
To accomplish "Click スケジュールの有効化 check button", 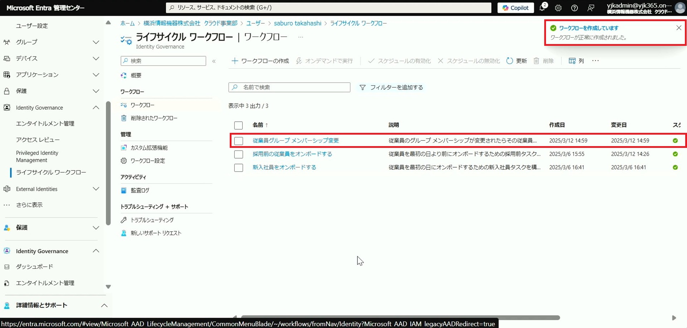I will click(x=399, y=61).
